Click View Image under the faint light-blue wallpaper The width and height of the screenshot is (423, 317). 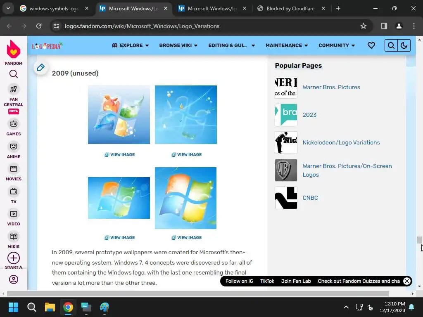pos(186,154)
